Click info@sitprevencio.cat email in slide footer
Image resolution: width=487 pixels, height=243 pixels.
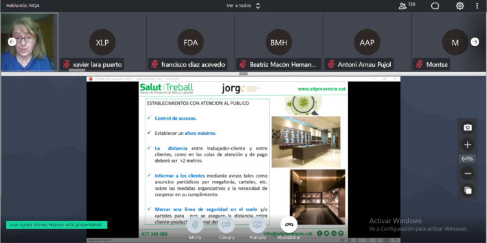(x=288, y=234)
